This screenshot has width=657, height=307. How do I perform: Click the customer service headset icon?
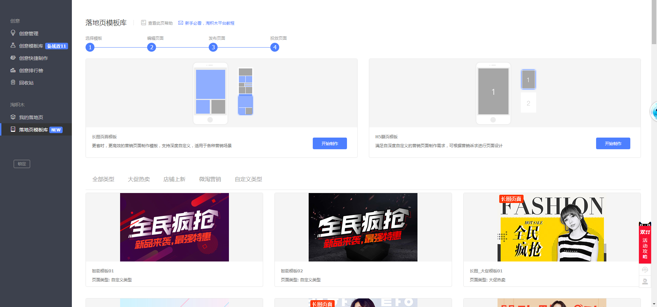(645, 270)
